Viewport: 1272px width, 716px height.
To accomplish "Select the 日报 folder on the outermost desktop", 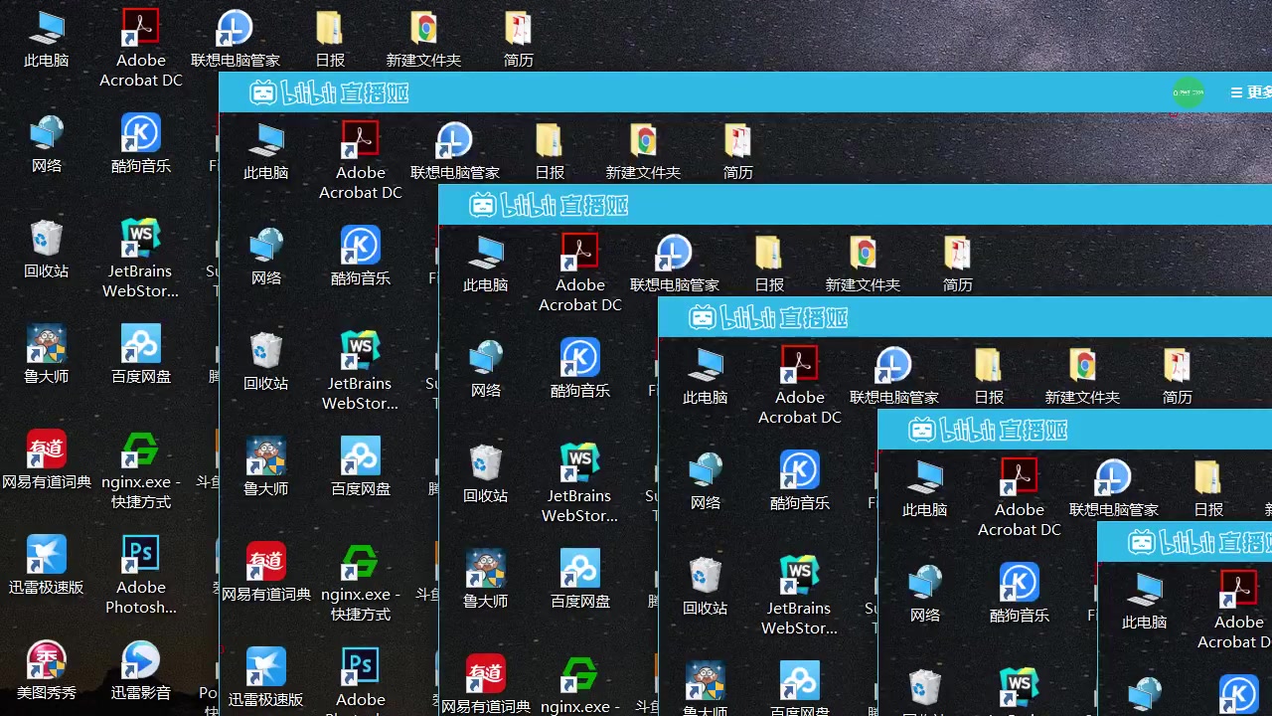I will (x=330, y=40).
